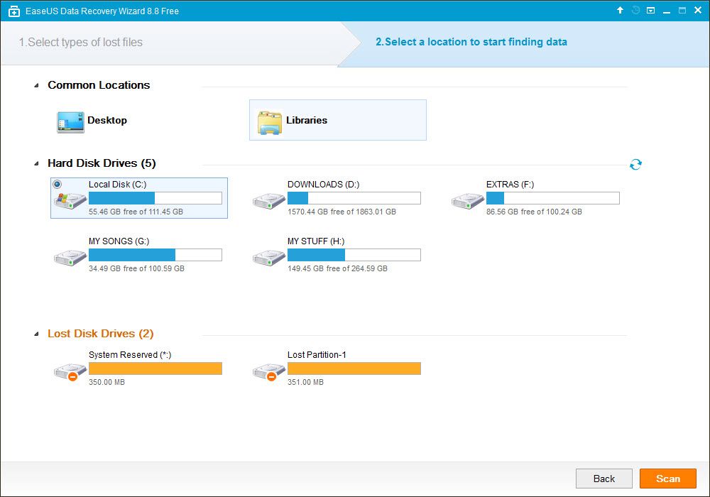Click the "DOWNLOADS (D:)" drive name
710x497 pixels.
pos(323,185)
